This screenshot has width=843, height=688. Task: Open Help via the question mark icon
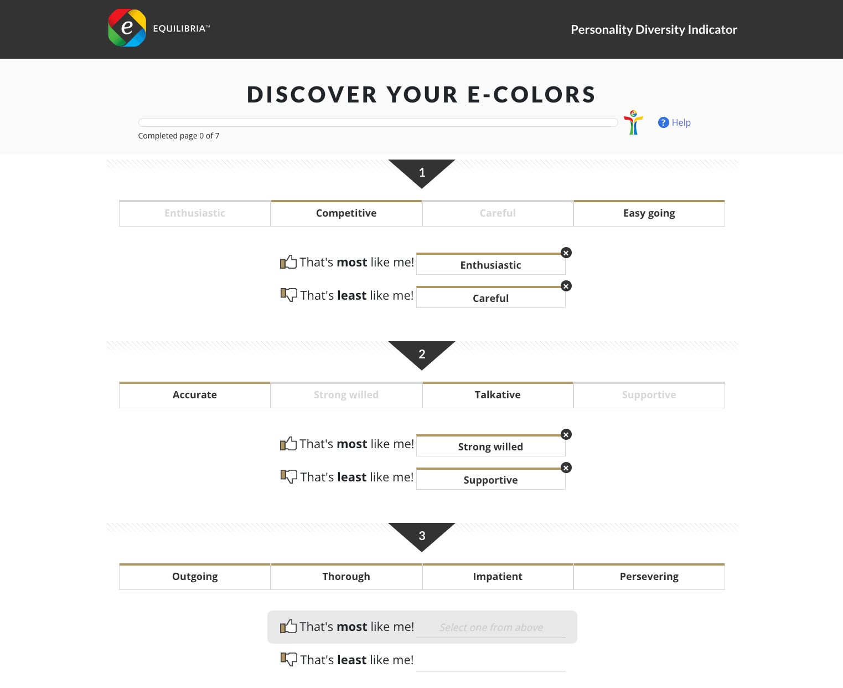(663, 122)
